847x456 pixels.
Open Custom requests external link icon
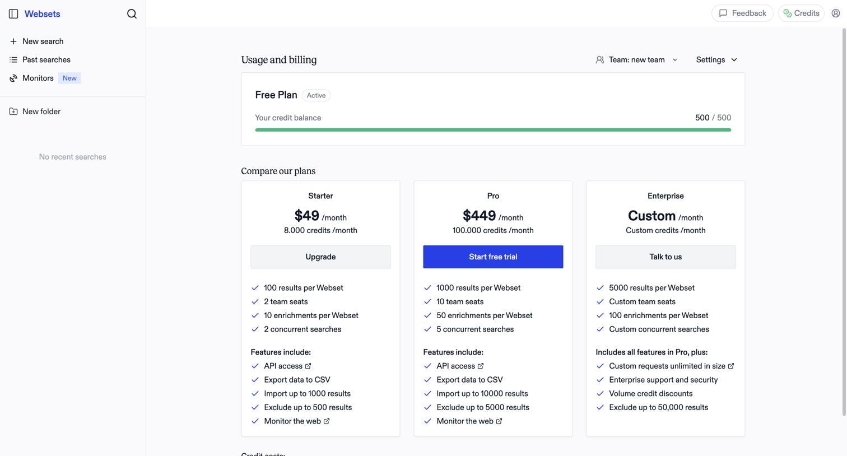pyautogui.click(x=731, y=366)
